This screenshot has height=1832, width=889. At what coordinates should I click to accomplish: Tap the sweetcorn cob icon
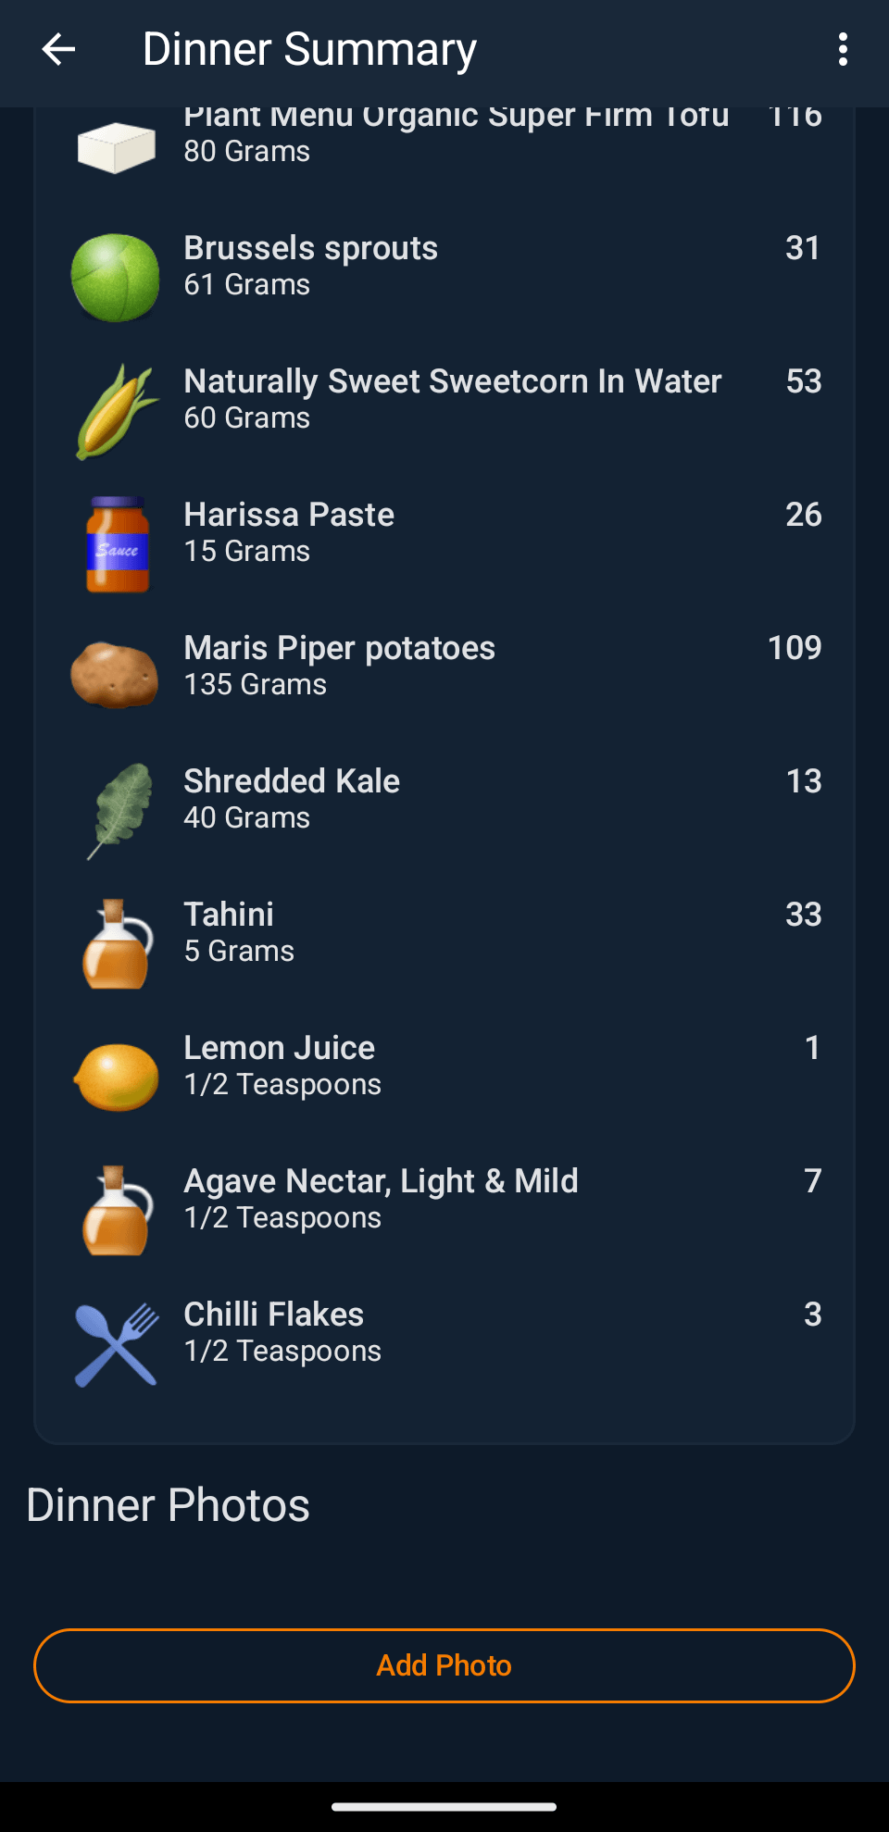pos(116,411)
